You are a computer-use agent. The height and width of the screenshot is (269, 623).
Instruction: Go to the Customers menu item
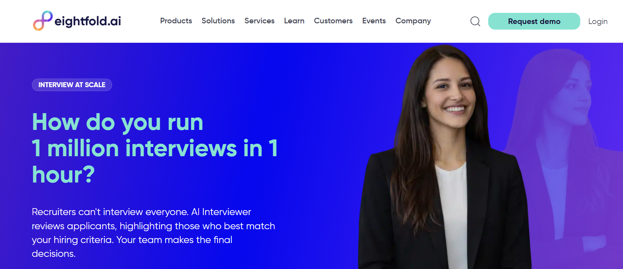pyautogui.click(x=333, y=21)
